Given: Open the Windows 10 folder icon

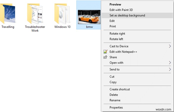Looking at the screenshot, I should (x=62, y=13).
